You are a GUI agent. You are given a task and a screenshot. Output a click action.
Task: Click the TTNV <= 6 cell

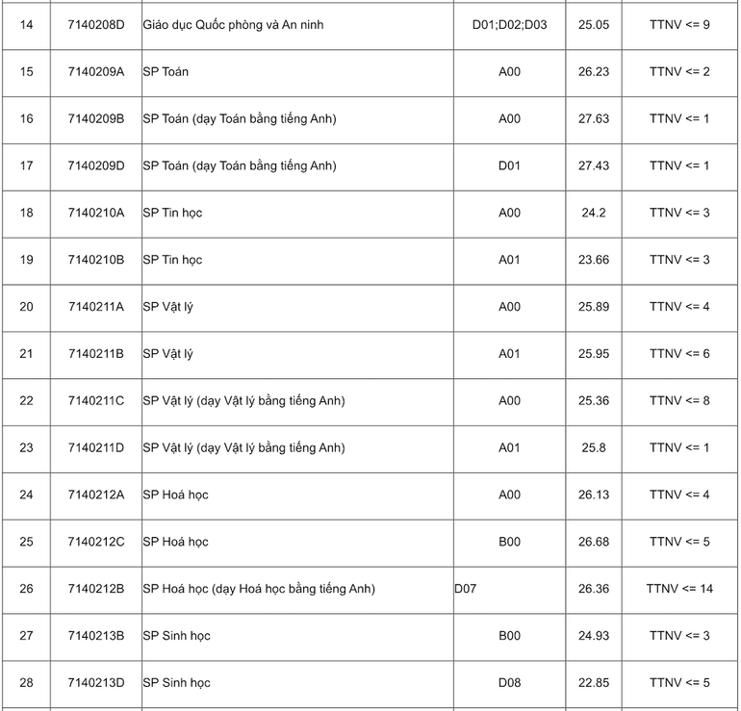click(679, 354)
